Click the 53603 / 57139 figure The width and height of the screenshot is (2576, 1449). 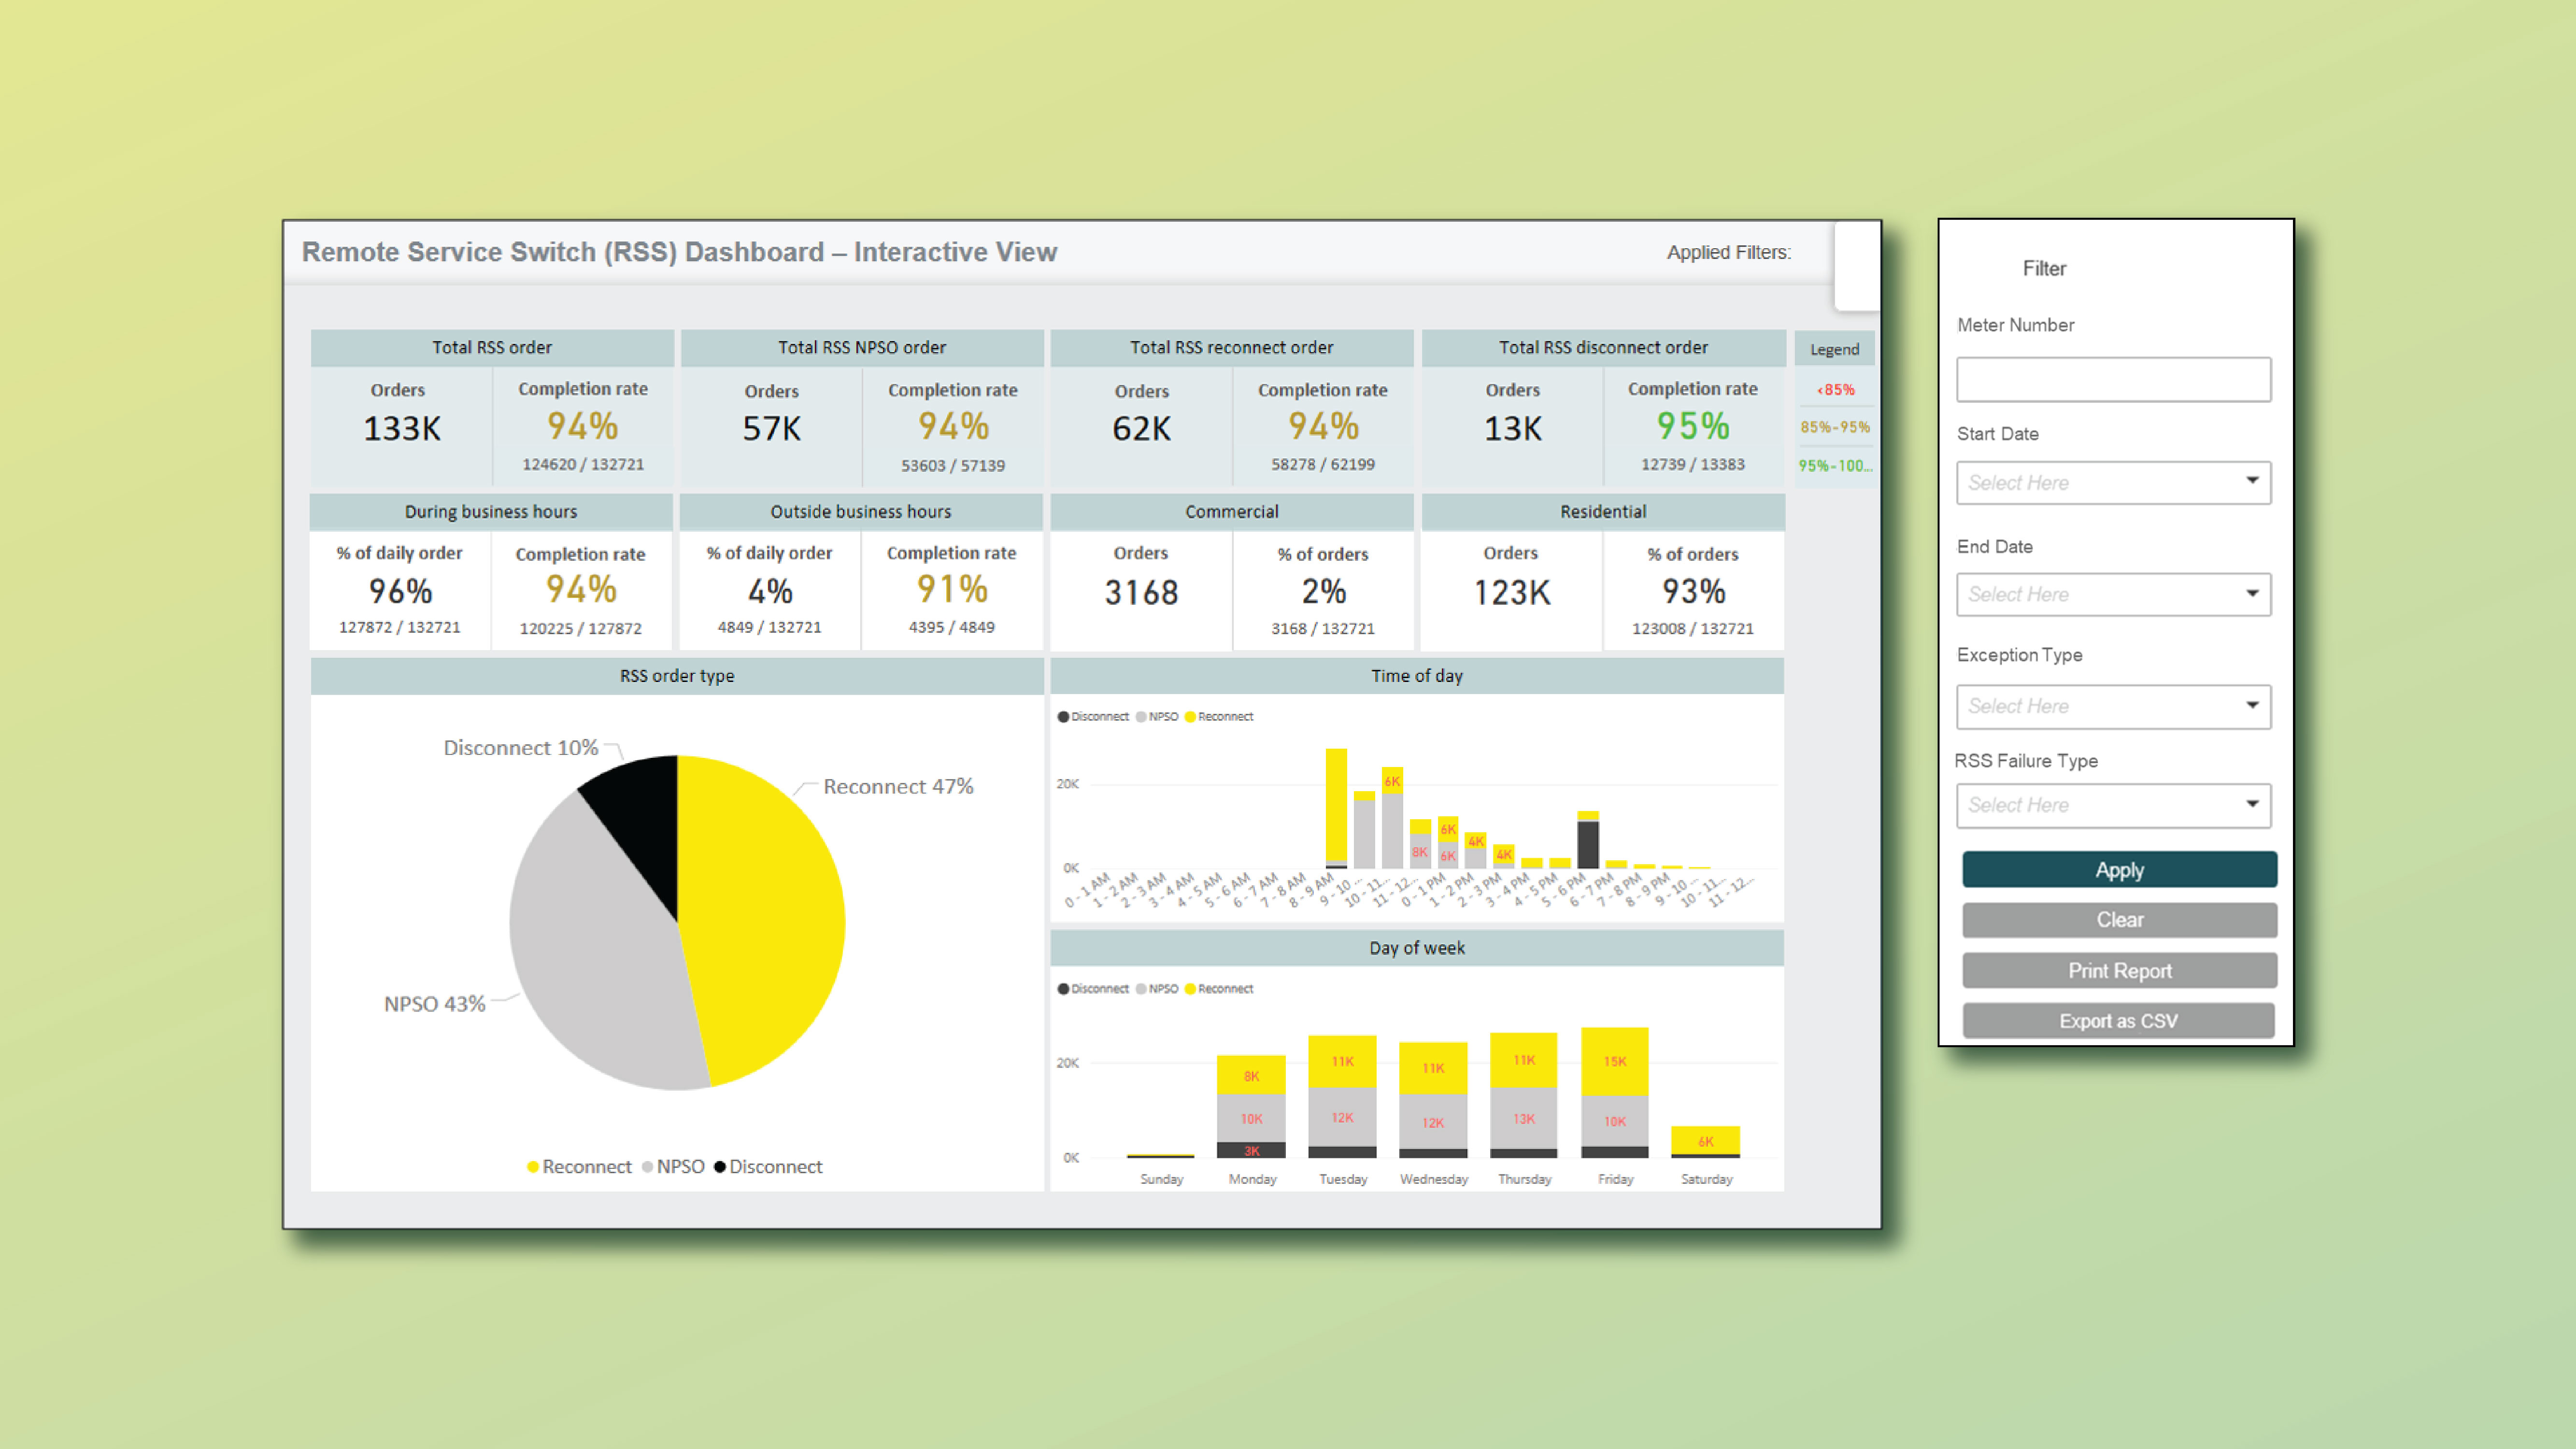(x=953, y=466)
